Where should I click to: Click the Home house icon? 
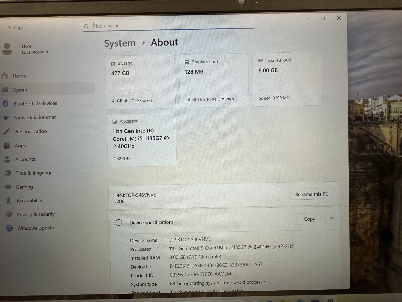5,76
